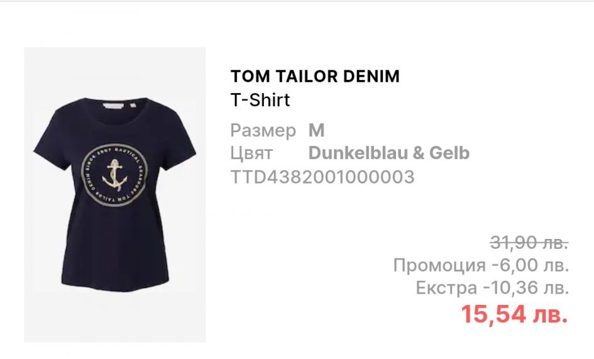Click the red final price 15,54 лв.

pos(514,314)
